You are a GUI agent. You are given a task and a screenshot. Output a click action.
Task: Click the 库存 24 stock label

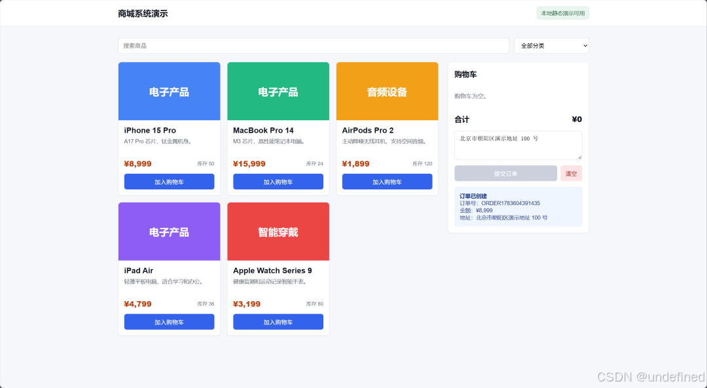click(x=315, y=164)
